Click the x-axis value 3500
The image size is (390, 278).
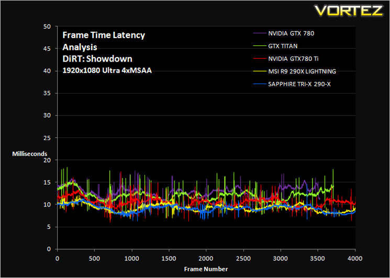[318, 259]
